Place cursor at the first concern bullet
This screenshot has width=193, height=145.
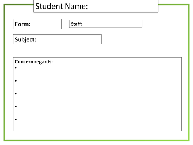(16, 68)
